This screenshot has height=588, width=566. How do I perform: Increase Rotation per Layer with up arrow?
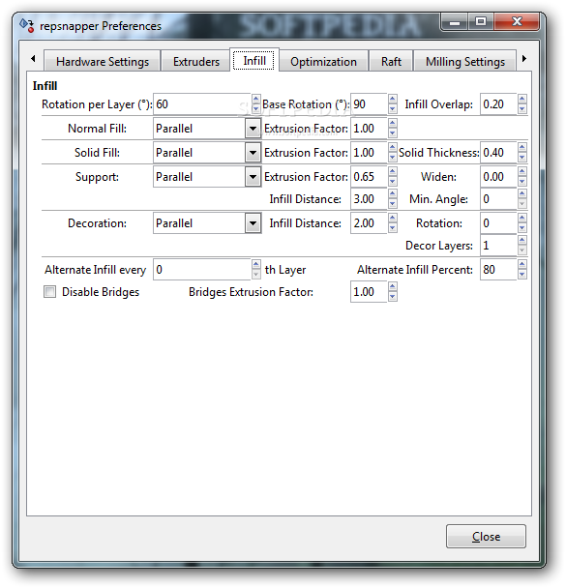(255, 99)
